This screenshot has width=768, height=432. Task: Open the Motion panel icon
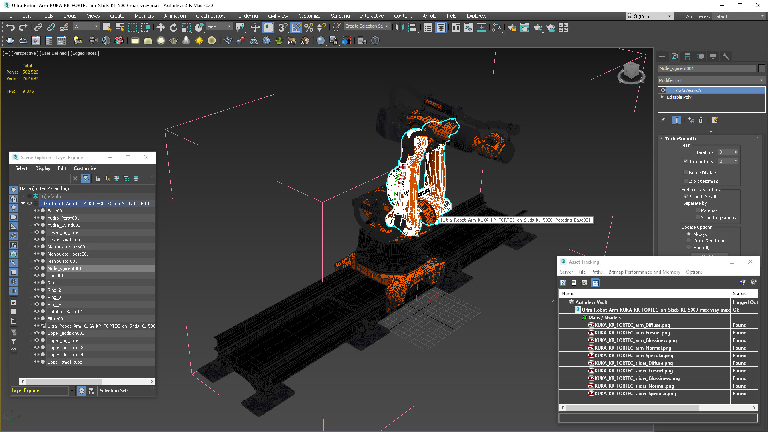point(700,56)
